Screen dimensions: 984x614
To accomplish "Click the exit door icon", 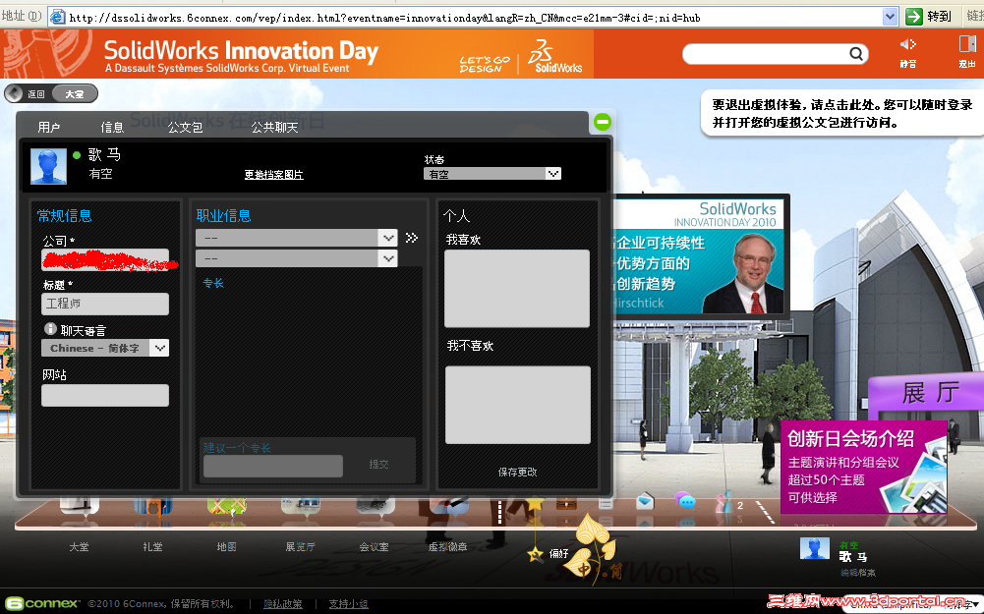I will click(x=967, y=44).
